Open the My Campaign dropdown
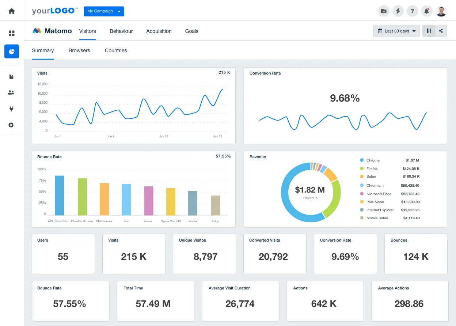 pyautogui.click(x=104, y=11)
